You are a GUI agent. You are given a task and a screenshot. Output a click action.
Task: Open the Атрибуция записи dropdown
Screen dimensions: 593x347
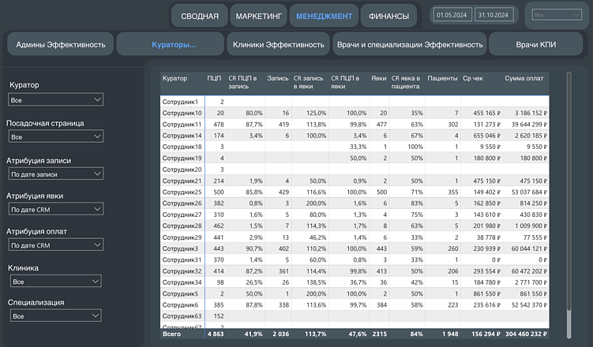54,173
